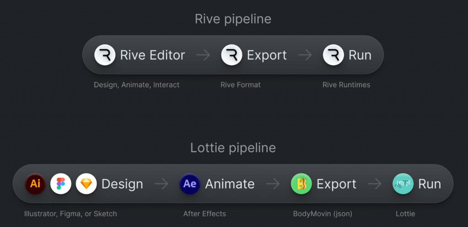This screenshot has width=468, height=227.
Task: Click the Rive logo next to Export
Action: click(232, 55)
